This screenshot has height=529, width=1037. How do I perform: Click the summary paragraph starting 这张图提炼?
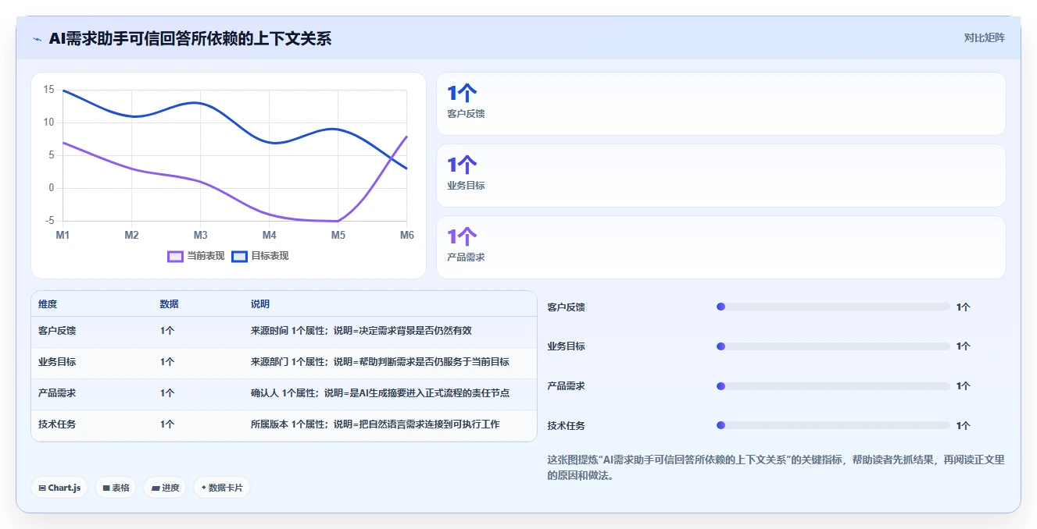(776, 467)
